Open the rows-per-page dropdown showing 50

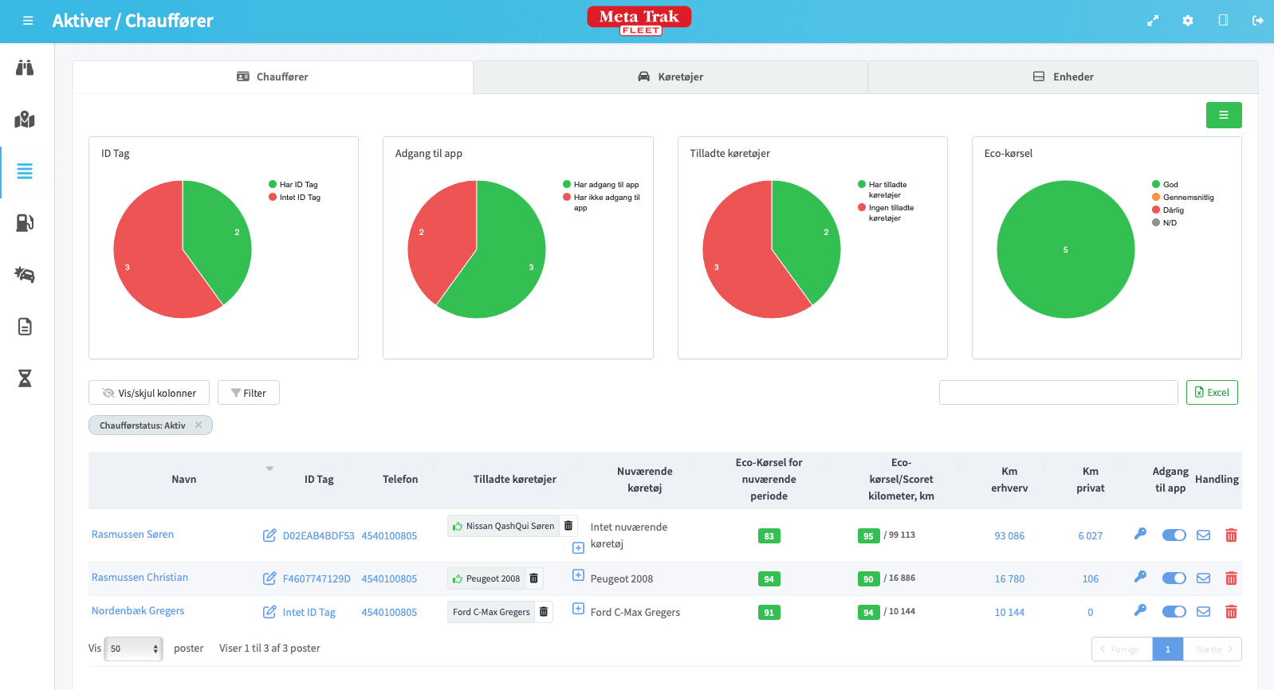coord(134,649)
